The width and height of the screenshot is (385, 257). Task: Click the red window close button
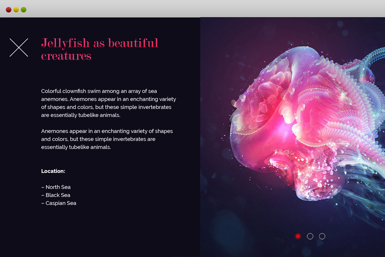coord(9,9)
